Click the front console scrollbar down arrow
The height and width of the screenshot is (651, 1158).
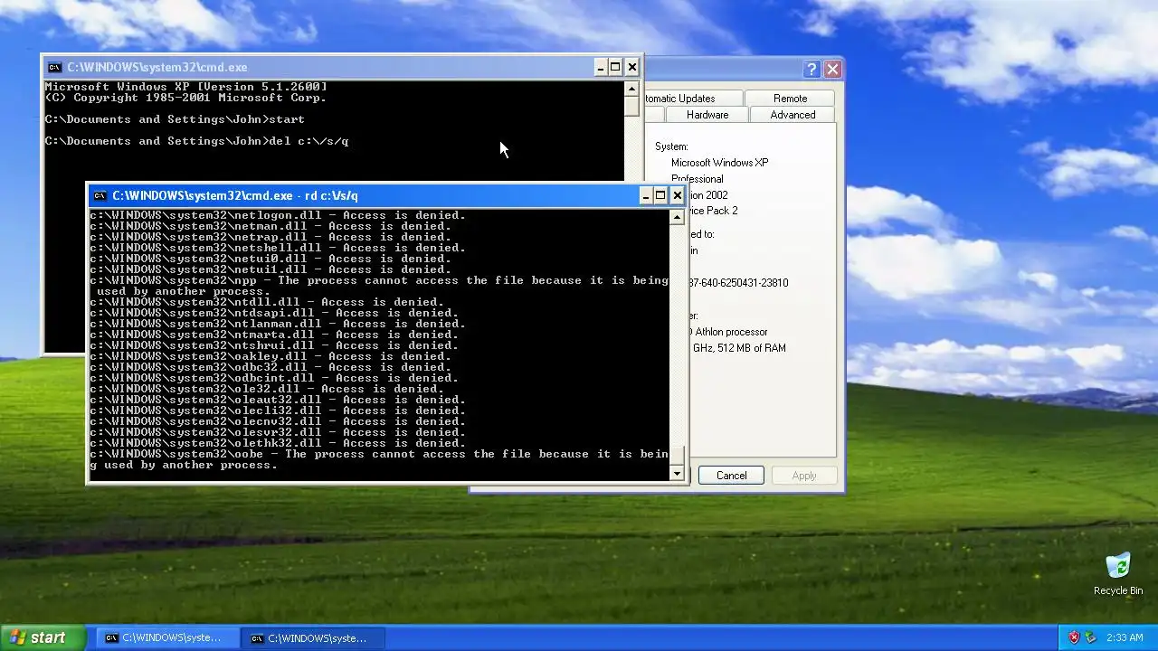pos(677,474)
